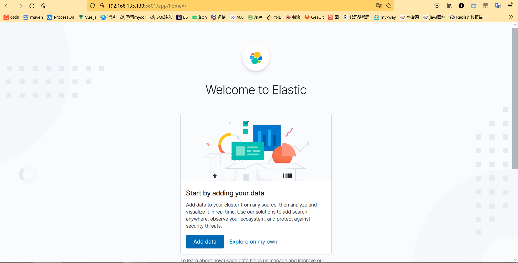Open the SQL注入 bookmark
Viewport: 518px width, 263px height.
click(161, 17)
